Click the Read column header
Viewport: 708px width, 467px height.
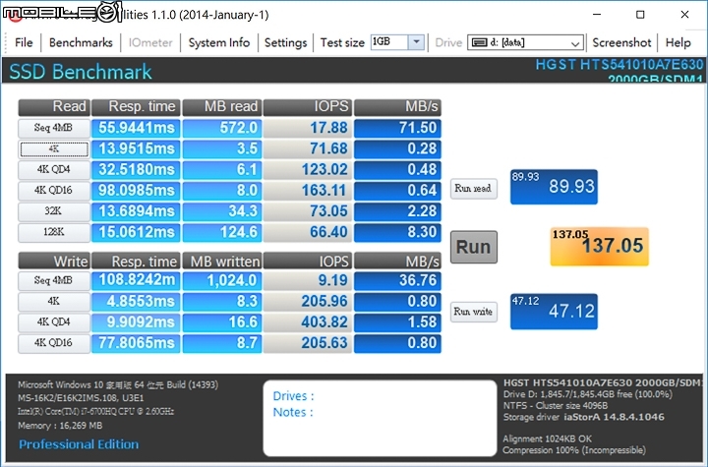54,107
